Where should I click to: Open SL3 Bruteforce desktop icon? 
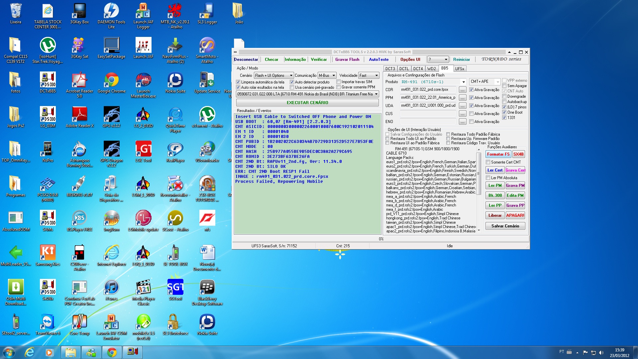point(175,325)
